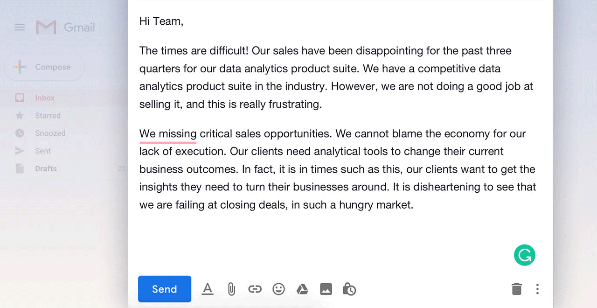Attach a file with paperclip icon
597x308 pixels.
click(231, 289)
